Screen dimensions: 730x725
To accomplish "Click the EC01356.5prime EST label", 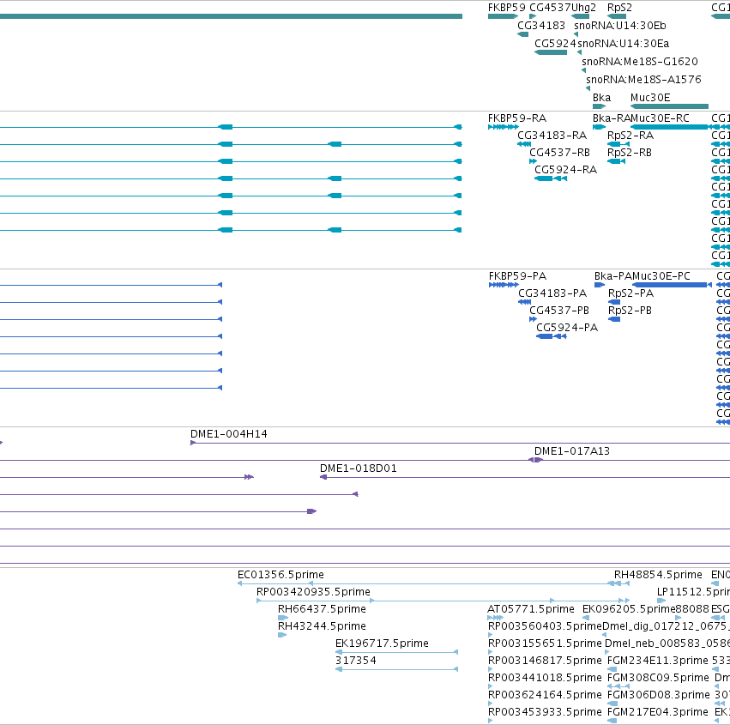I will tap(281, 575).
